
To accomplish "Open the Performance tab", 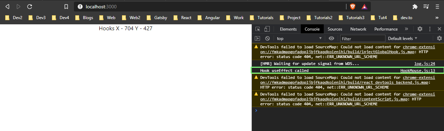I will (x=386, y=29).
